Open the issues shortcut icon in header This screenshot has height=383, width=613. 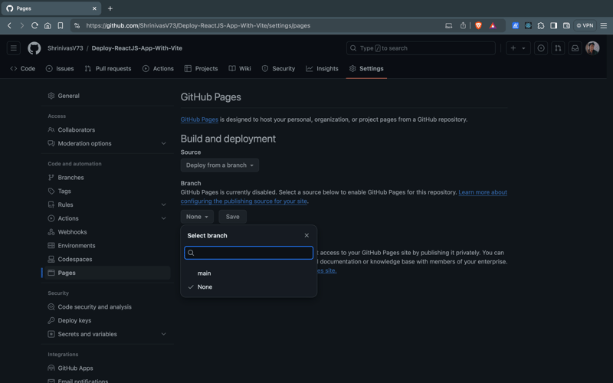[541, 48]
